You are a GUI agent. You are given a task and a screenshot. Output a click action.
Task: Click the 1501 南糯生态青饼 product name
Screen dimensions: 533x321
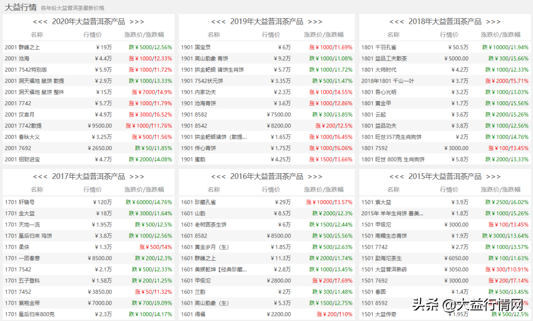click(x=384, y=236)
